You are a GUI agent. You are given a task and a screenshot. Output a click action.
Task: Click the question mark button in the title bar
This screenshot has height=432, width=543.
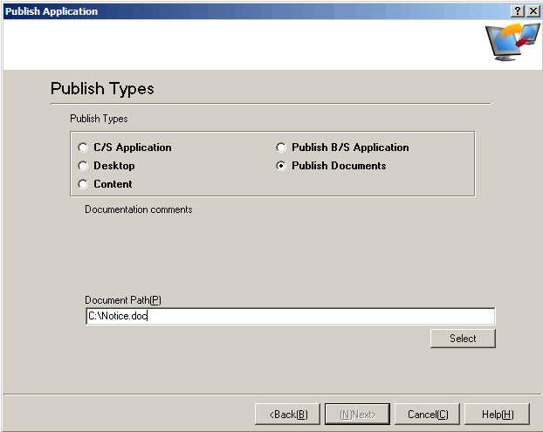coord(516,10)
